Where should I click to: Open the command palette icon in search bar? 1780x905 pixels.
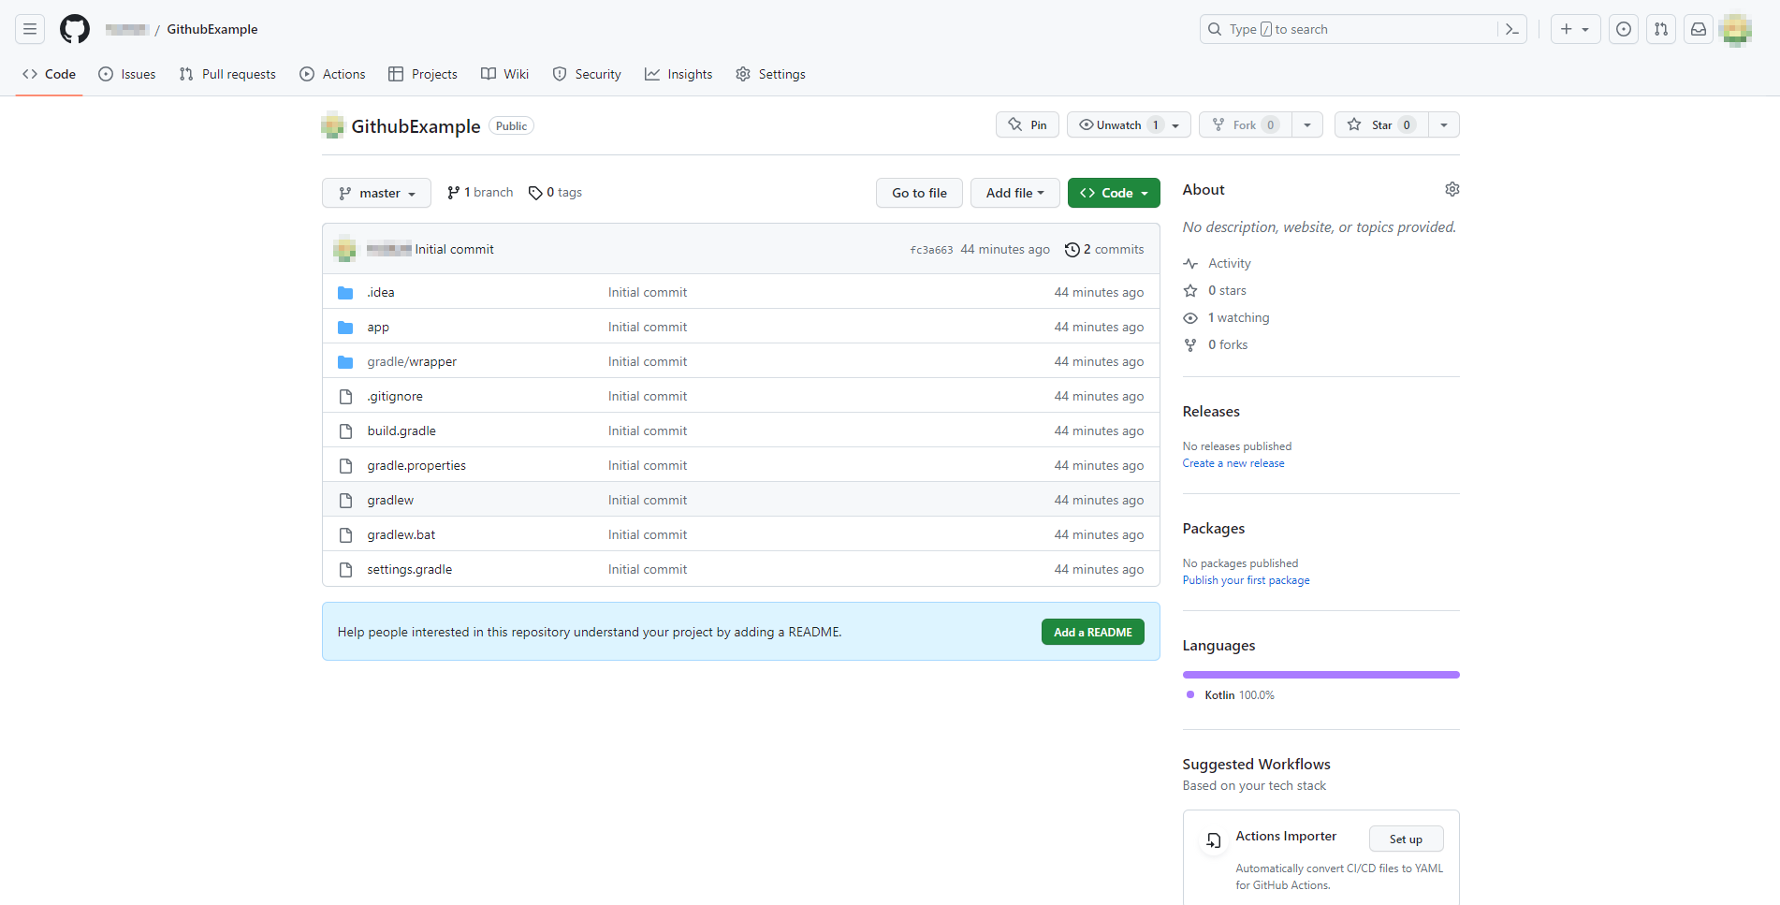pyautogui.click(x=1511, y=29)
